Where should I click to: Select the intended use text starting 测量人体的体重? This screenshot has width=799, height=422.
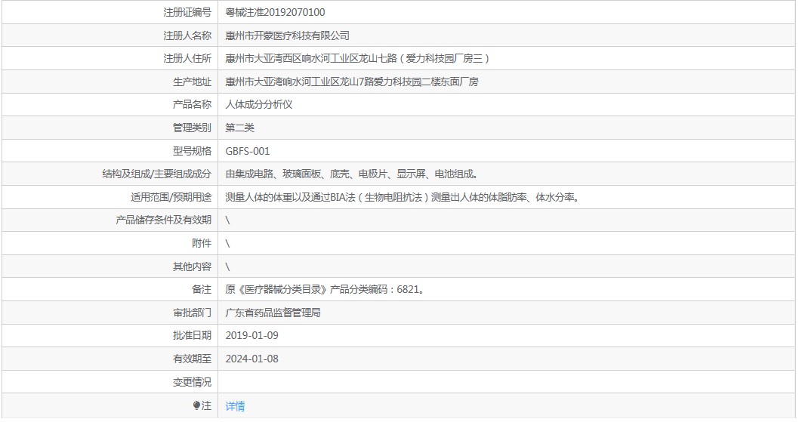pyautogui.click(x=403, y=197)
